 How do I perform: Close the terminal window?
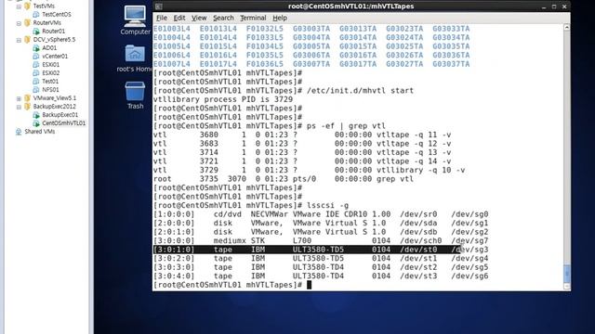[564, 6]
